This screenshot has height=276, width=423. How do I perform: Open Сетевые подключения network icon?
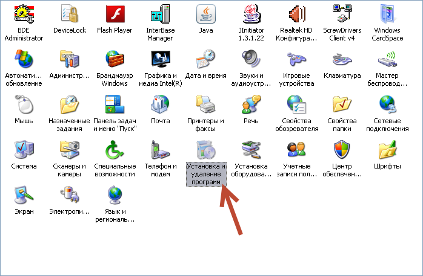pos(387,104)
